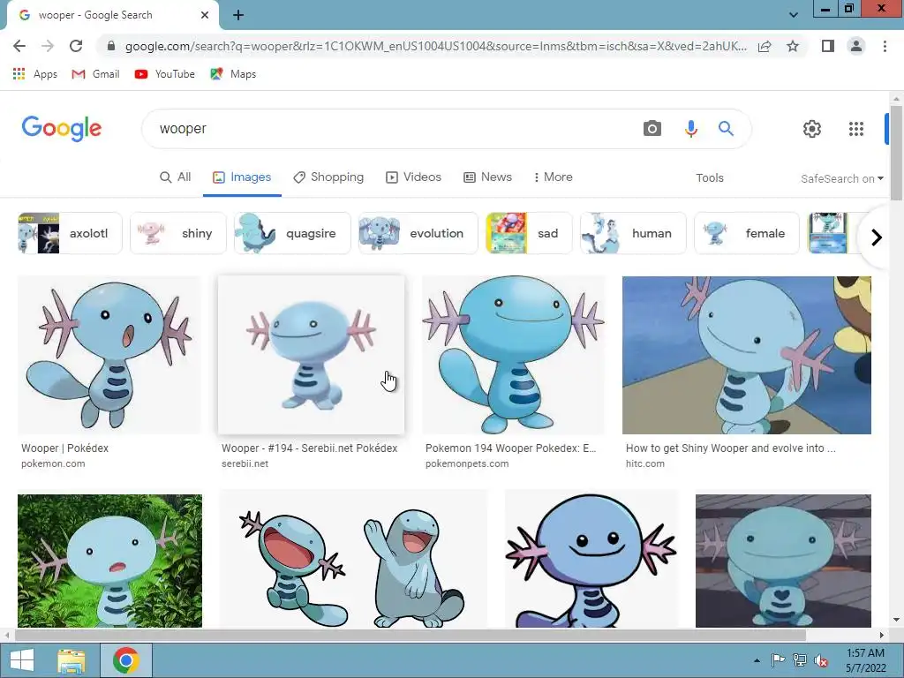Filter results by sad chip

(x=529, y=233)
